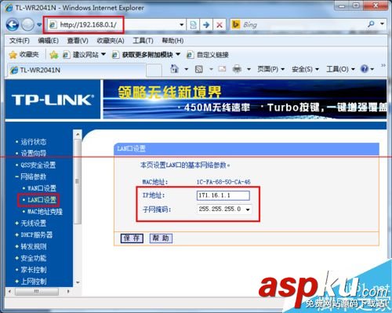Open the 页面(P) command bar menu
The height and width of the screenshot is (313, 392).
click(x=270, y=69)
